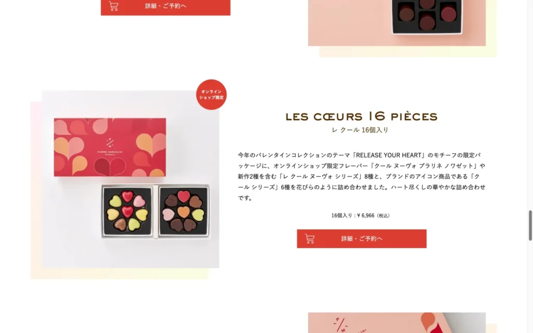The width and height of the screenshot is (533, 333).
Task: Click the cart icon in the cut-off red button
Action: (113, 6)
